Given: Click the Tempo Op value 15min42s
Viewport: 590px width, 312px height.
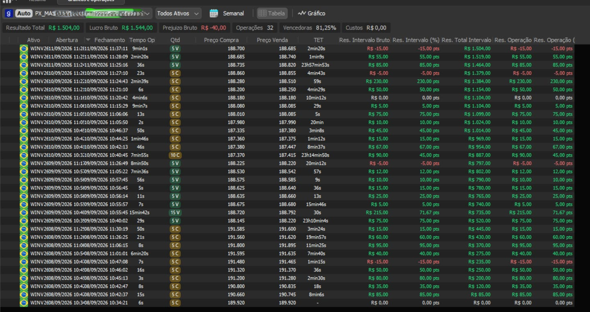Looking at the screenshot, I should pyautogui.click(x=139, y=212).
